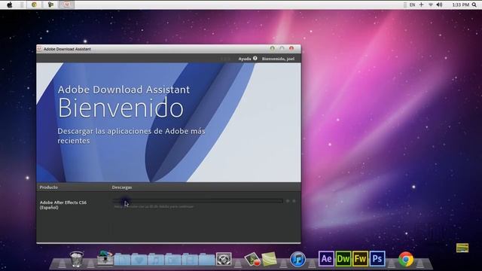Click the After Effects download progress bar
Image resolution: width=482 pixels, height=271 pixels.
pos(197,201)
